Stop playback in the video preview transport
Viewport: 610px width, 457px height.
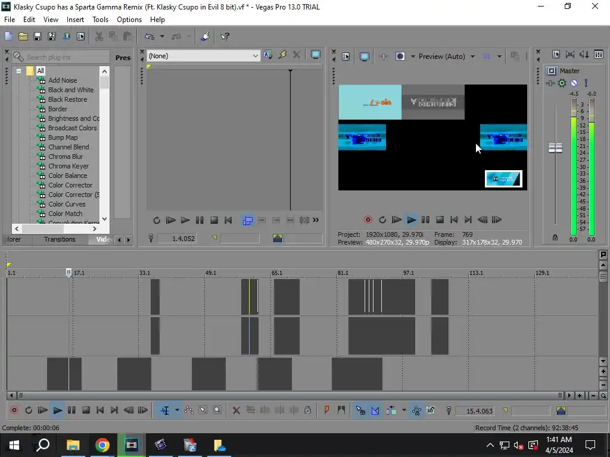(x=440, y=220)
